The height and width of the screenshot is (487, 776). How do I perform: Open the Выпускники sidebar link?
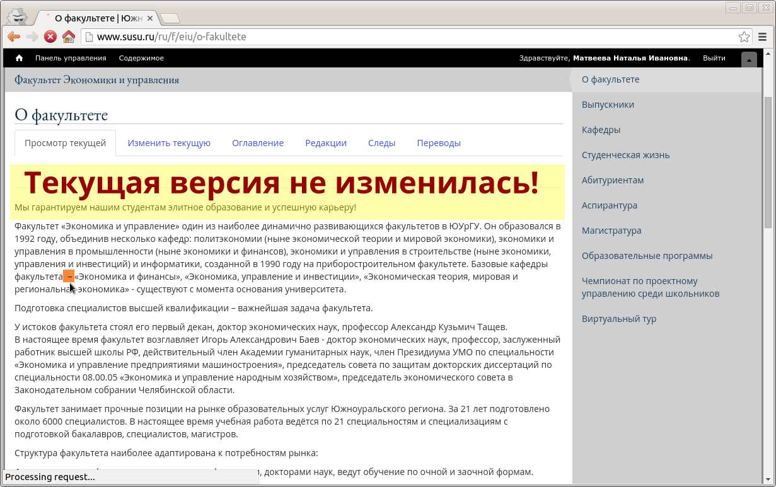608,105
